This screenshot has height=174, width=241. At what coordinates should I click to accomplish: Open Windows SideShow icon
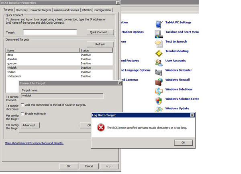[x=159, y=91]
